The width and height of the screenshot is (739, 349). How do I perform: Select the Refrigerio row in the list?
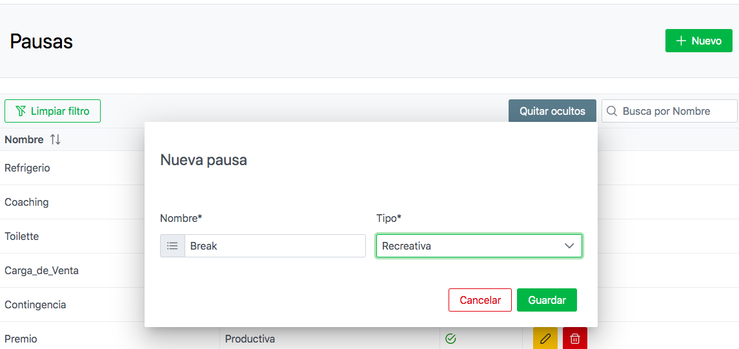pos(27,168)
